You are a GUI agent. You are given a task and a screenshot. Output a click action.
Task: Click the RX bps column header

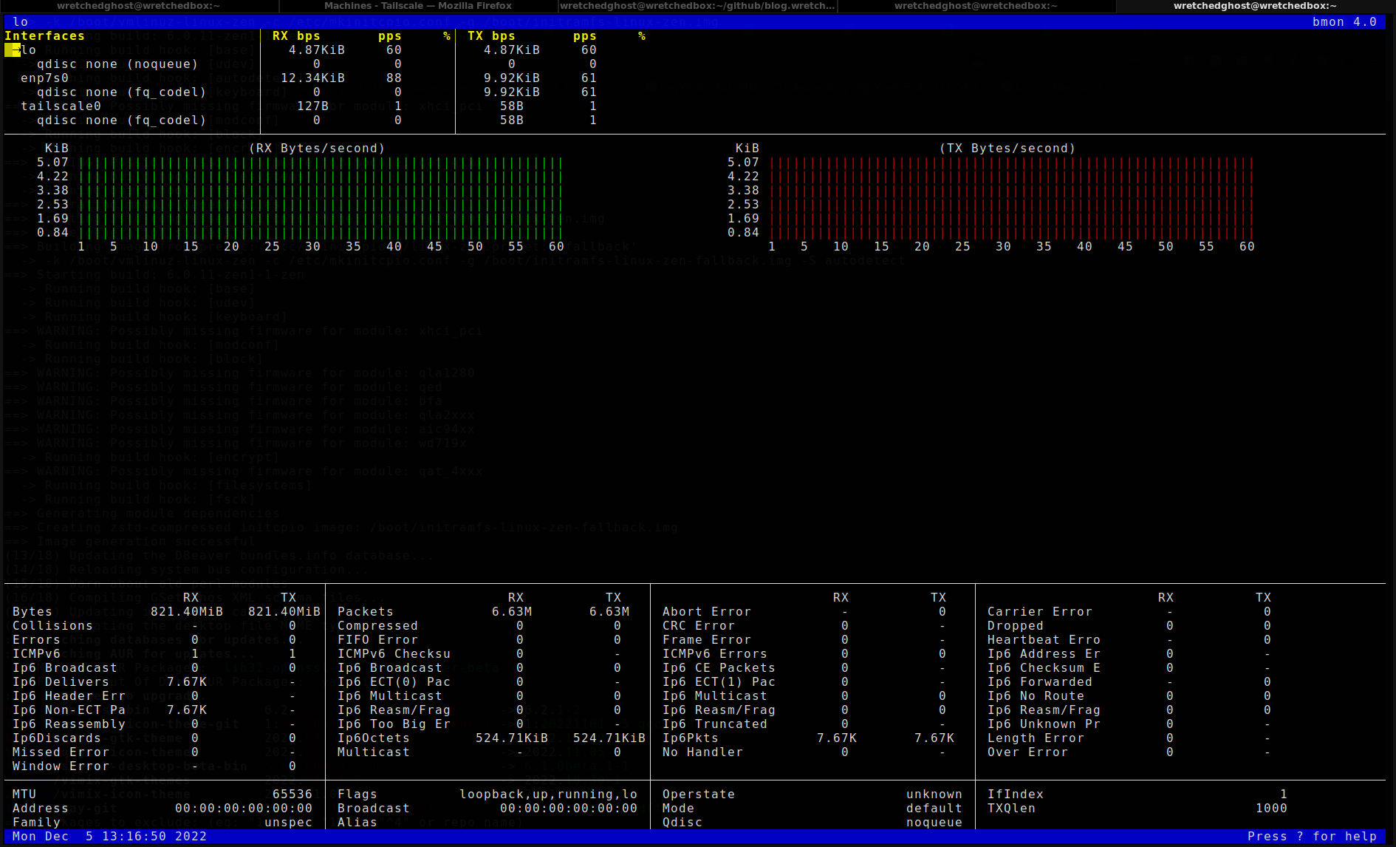coord(296,36)
